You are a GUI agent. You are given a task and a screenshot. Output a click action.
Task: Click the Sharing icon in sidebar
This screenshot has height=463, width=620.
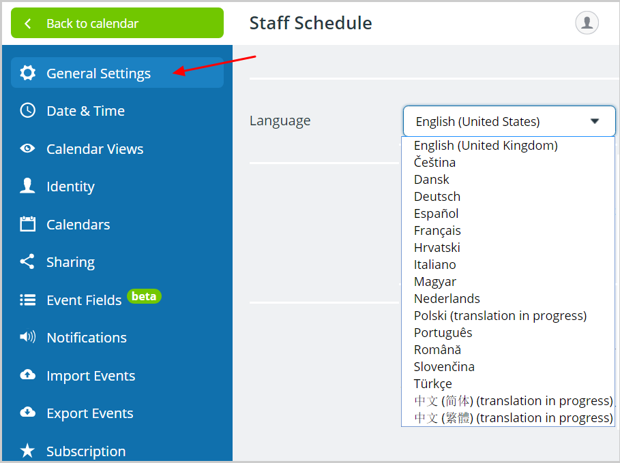[x=27, y=261]
